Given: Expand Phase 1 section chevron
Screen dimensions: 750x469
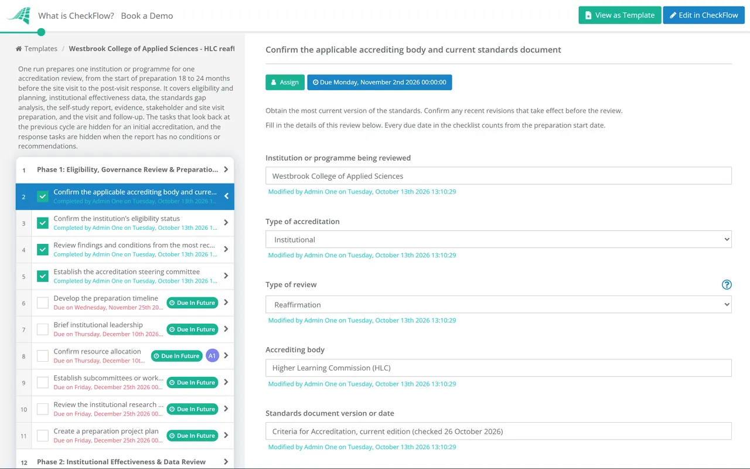Looking at the screenshot, I should pos(226,169).
